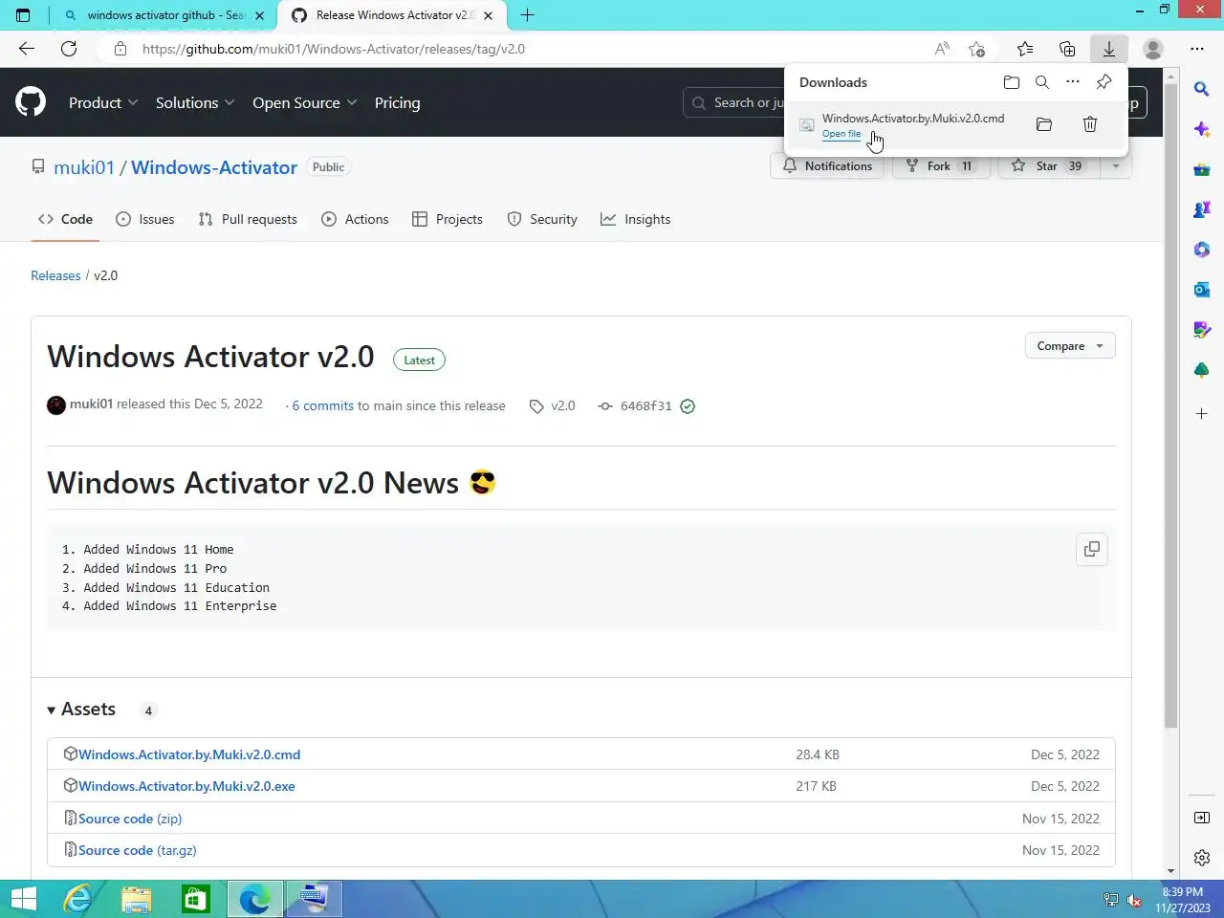
Task: Open Internet Explorer from taskbar
Action: click(77, 899)
